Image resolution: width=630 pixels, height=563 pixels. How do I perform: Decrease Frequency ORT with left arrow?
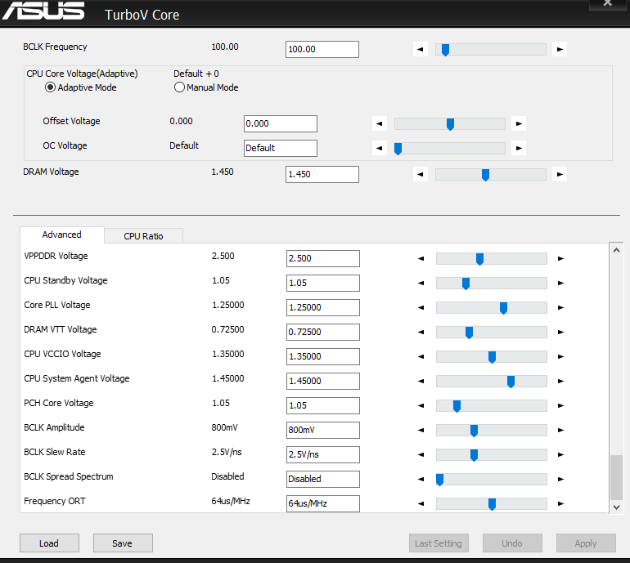pos(421,503)
